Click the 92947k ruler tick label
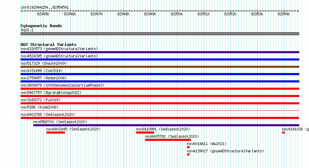The image size is (309, 168). pyautogui.click(x=97, y=14)
